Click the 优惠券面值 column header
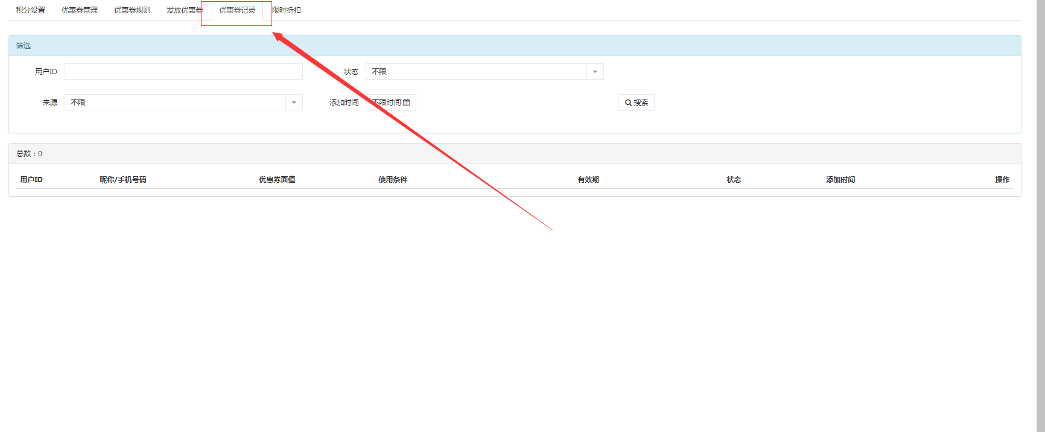1045x432 pixels. point(277,180)
